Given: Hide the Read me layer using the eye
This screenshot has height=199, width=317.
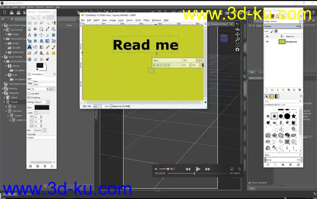Looking at the screenshot, I should pos(268,36).
